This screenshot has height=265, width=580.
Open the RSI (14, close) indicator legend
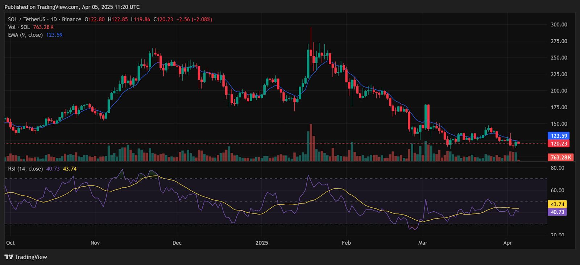25,169
